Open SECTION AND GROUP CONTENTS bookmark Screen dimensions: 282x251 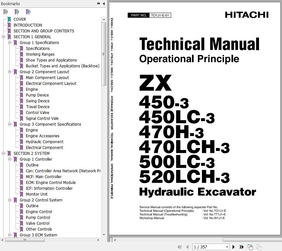(44, 31)
